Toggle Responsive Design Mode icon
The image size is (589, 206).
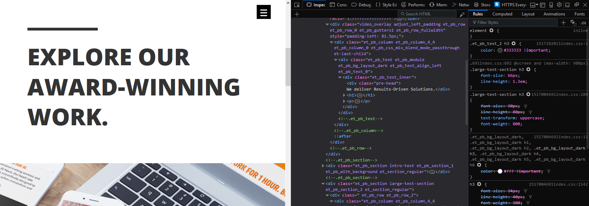click(x=551, y=5)
